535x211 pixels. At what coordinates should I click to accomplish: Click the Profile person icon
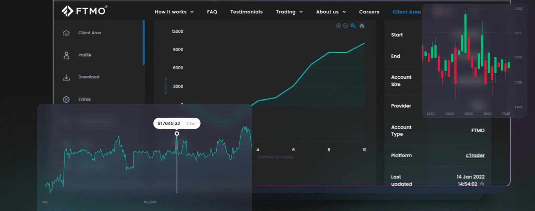(66, 55)
